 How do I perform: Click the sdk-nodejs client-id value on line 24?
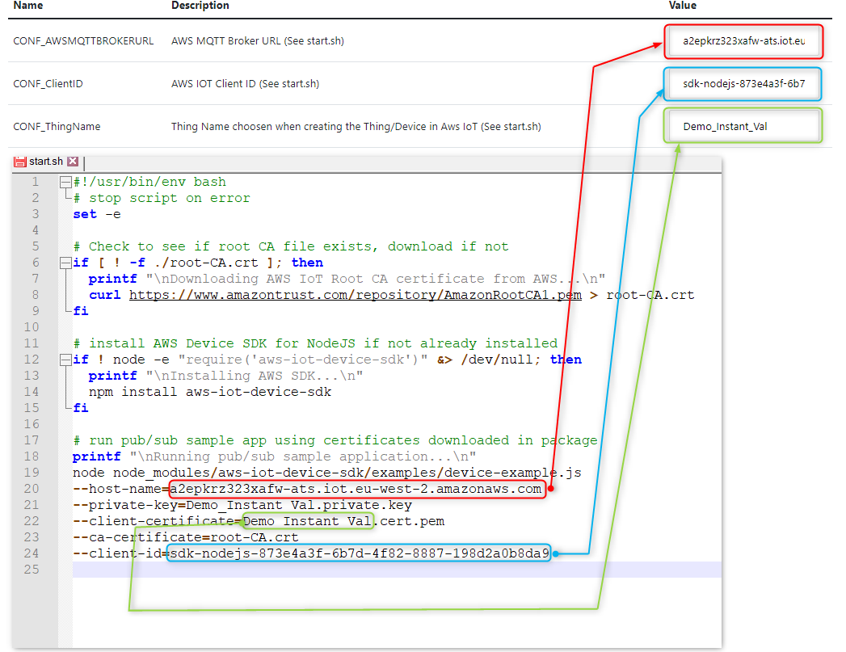click(359, 553)
